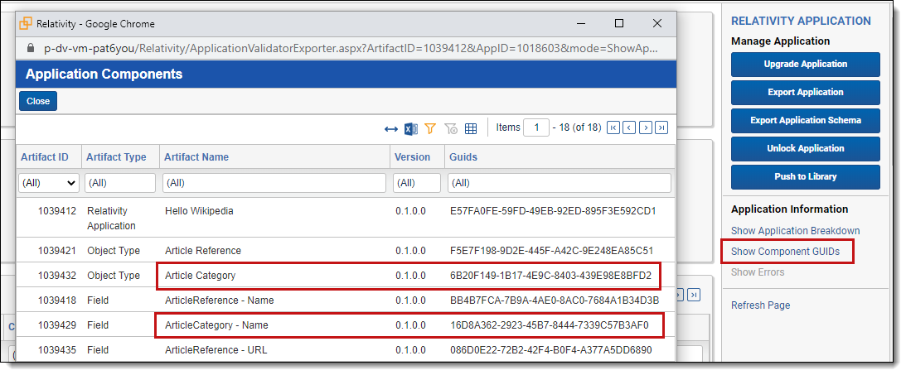Click the GUID starting with F5E7F198

tap(552, 251)
